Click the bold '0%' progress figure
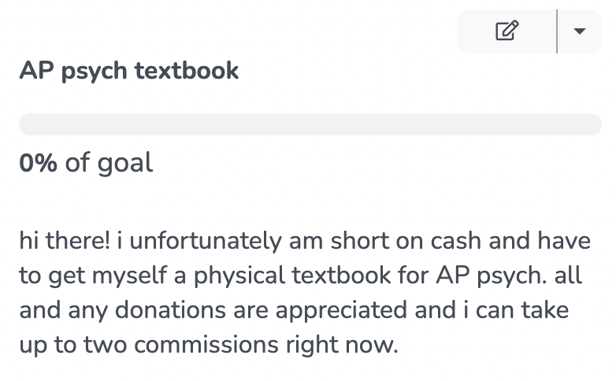The width and height of the screenshot is (616, 381). [38, 163]
